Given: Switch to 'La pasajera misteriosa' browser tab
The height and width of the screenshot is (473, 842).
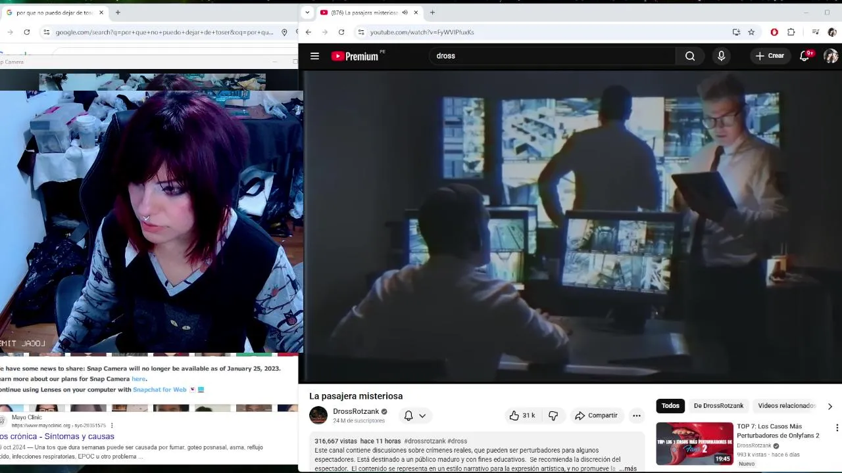Looking at the screenshot, I should click(x=364, y=12).
